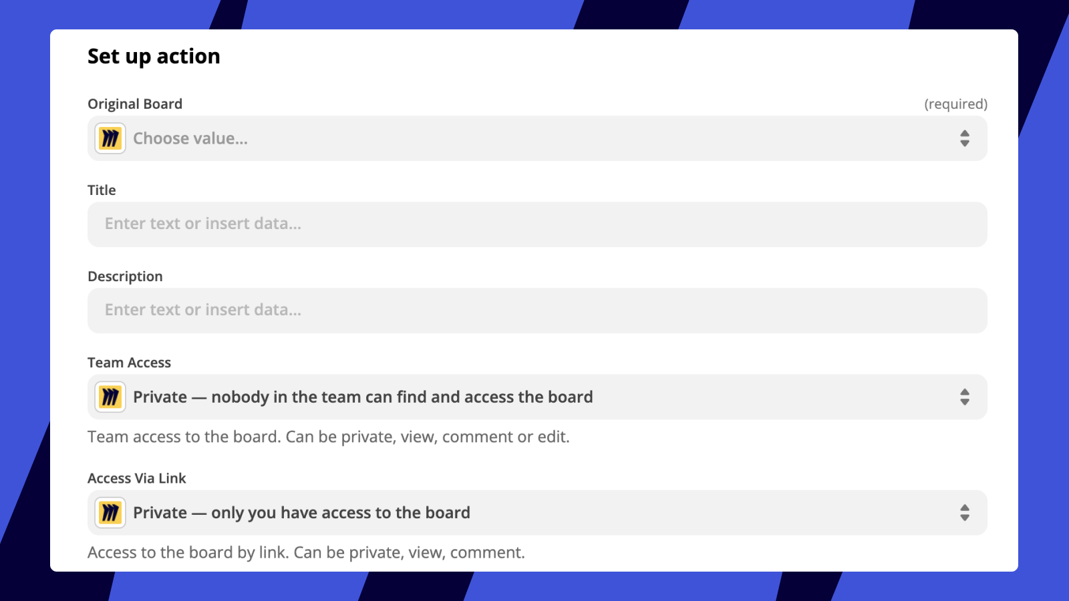The height and width of the screenshot is (601, 1069).
Task: Click the Miro icon in Access Via Link field
Action: (110, 513)
